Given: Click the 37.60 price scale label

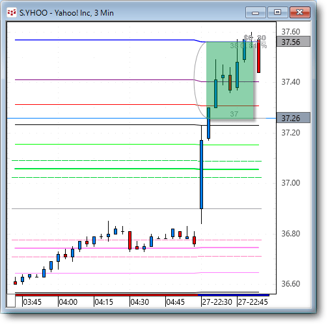Looking at the screenshot, I should click(x=291, y=32).
